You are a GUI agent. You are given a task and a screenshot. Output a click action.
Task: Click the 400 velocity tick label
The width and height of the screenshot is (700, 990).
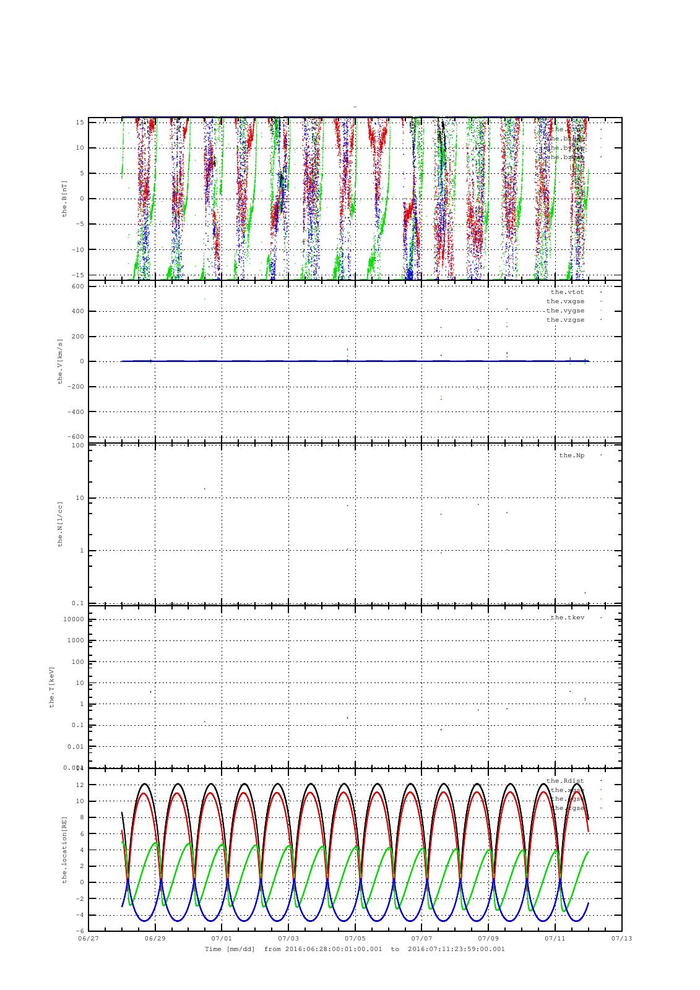77,311
